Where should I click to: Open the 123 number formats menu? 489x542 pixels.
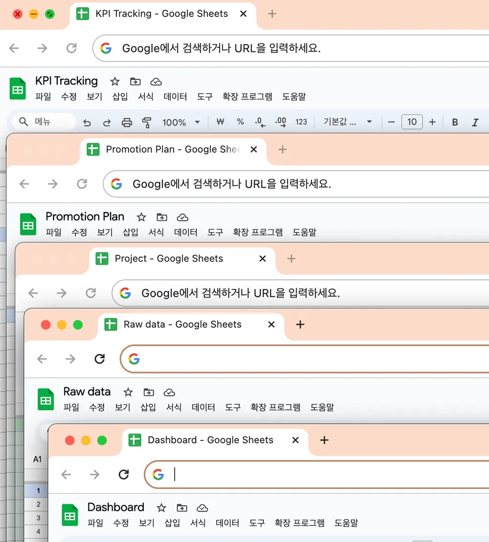pos(301,122)
